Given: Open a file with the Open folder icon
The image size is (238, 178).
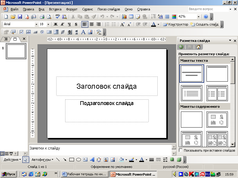Looking at the screenshot, I should [13, 17].
